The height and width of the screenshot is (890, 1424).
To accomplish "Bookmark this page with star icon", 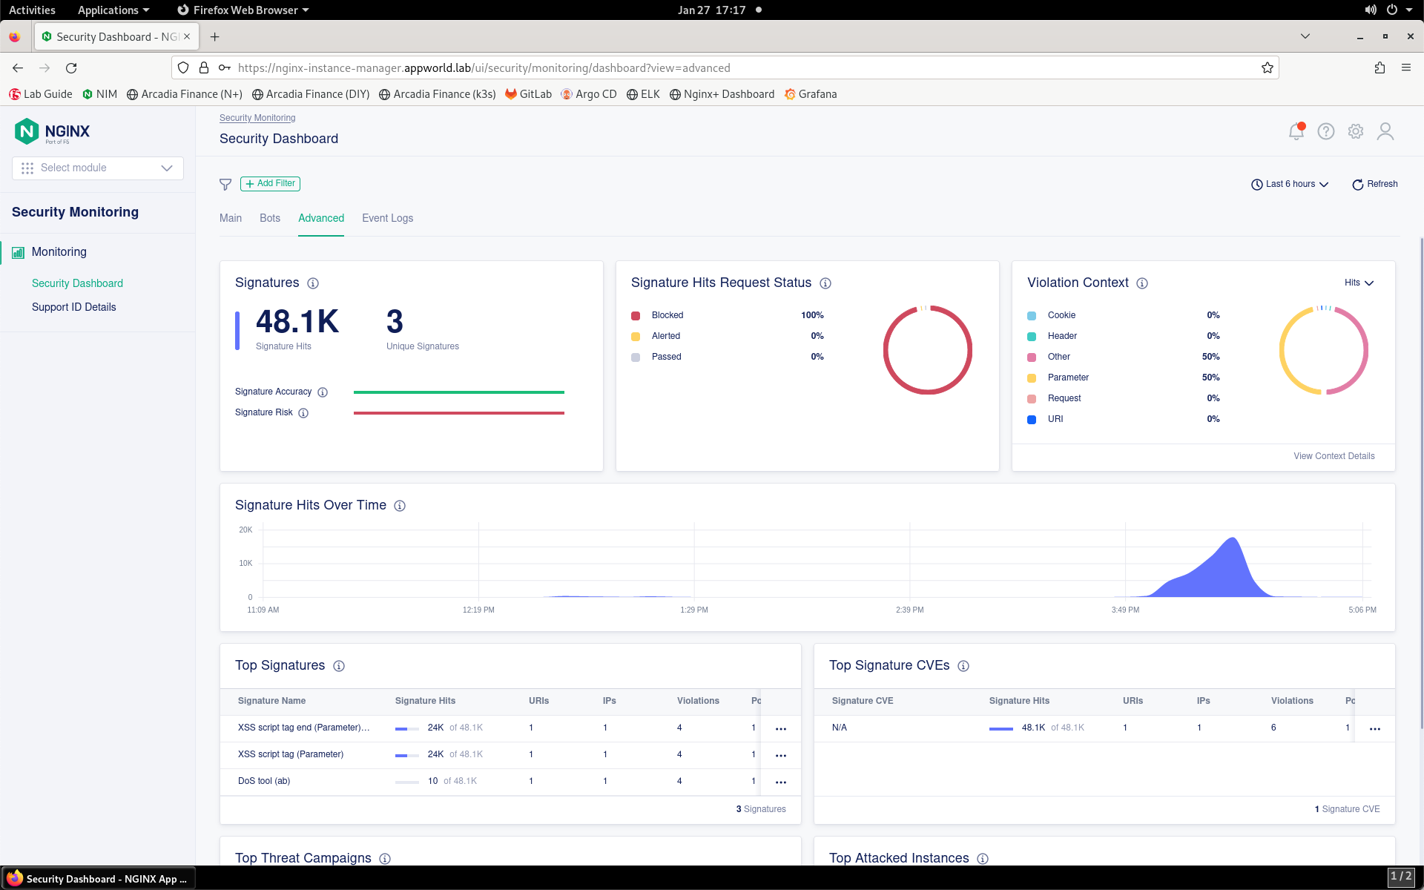I will tap(1268, 68).
